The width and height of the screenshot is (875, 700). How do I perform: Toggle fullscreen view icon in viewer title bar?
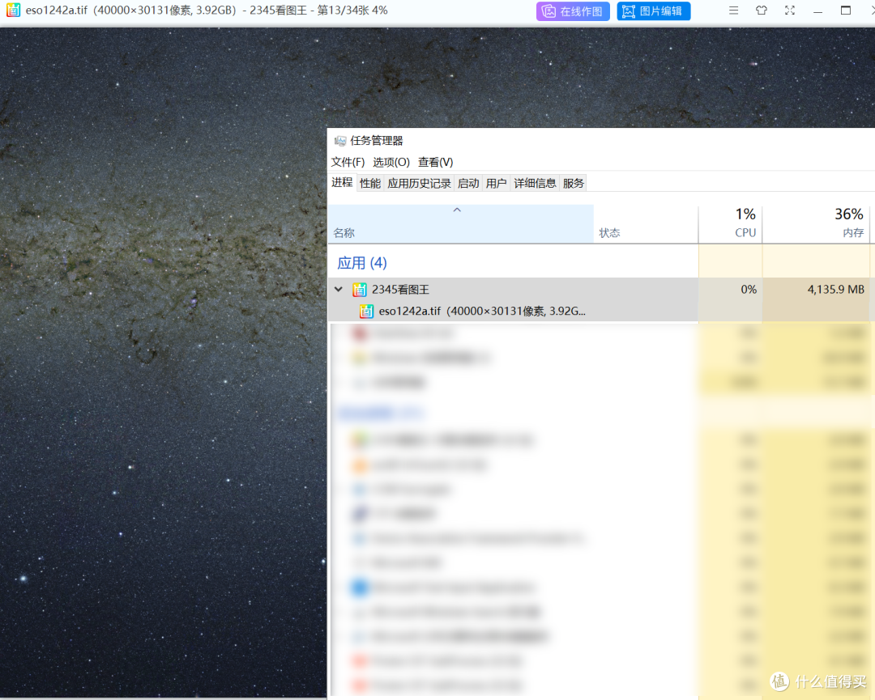[x=790, y=11]
